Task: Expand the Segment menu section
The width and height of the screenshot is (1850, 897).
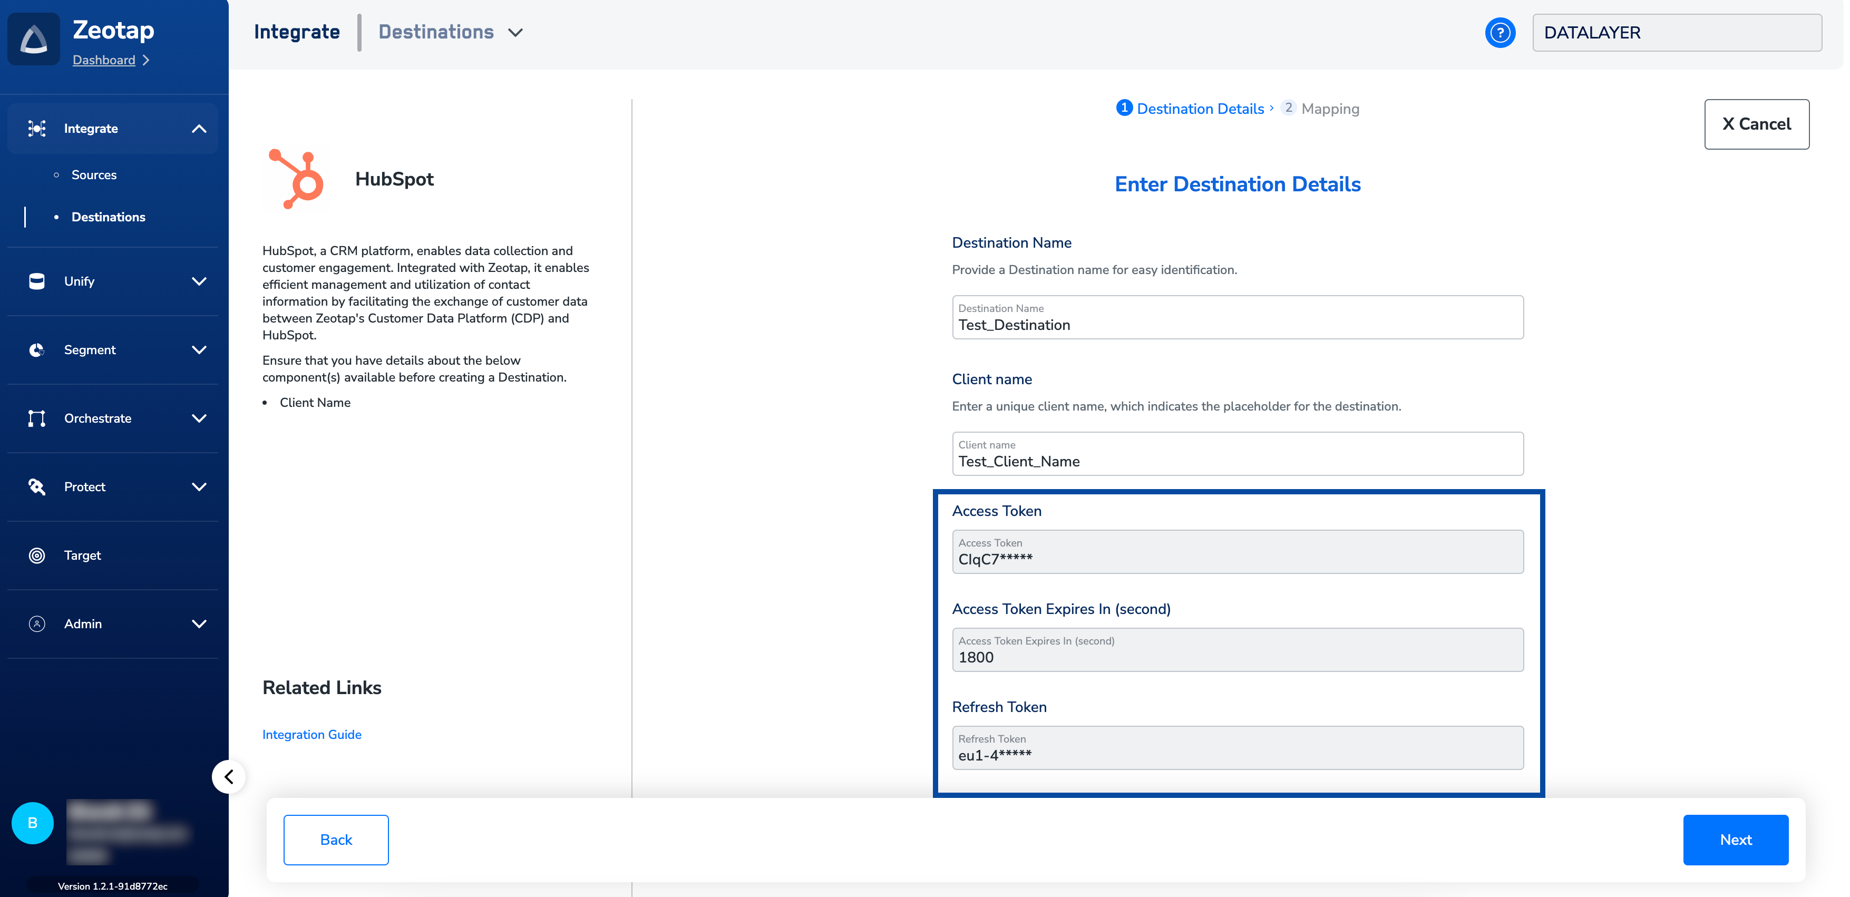Action: [x=199, y=350]
